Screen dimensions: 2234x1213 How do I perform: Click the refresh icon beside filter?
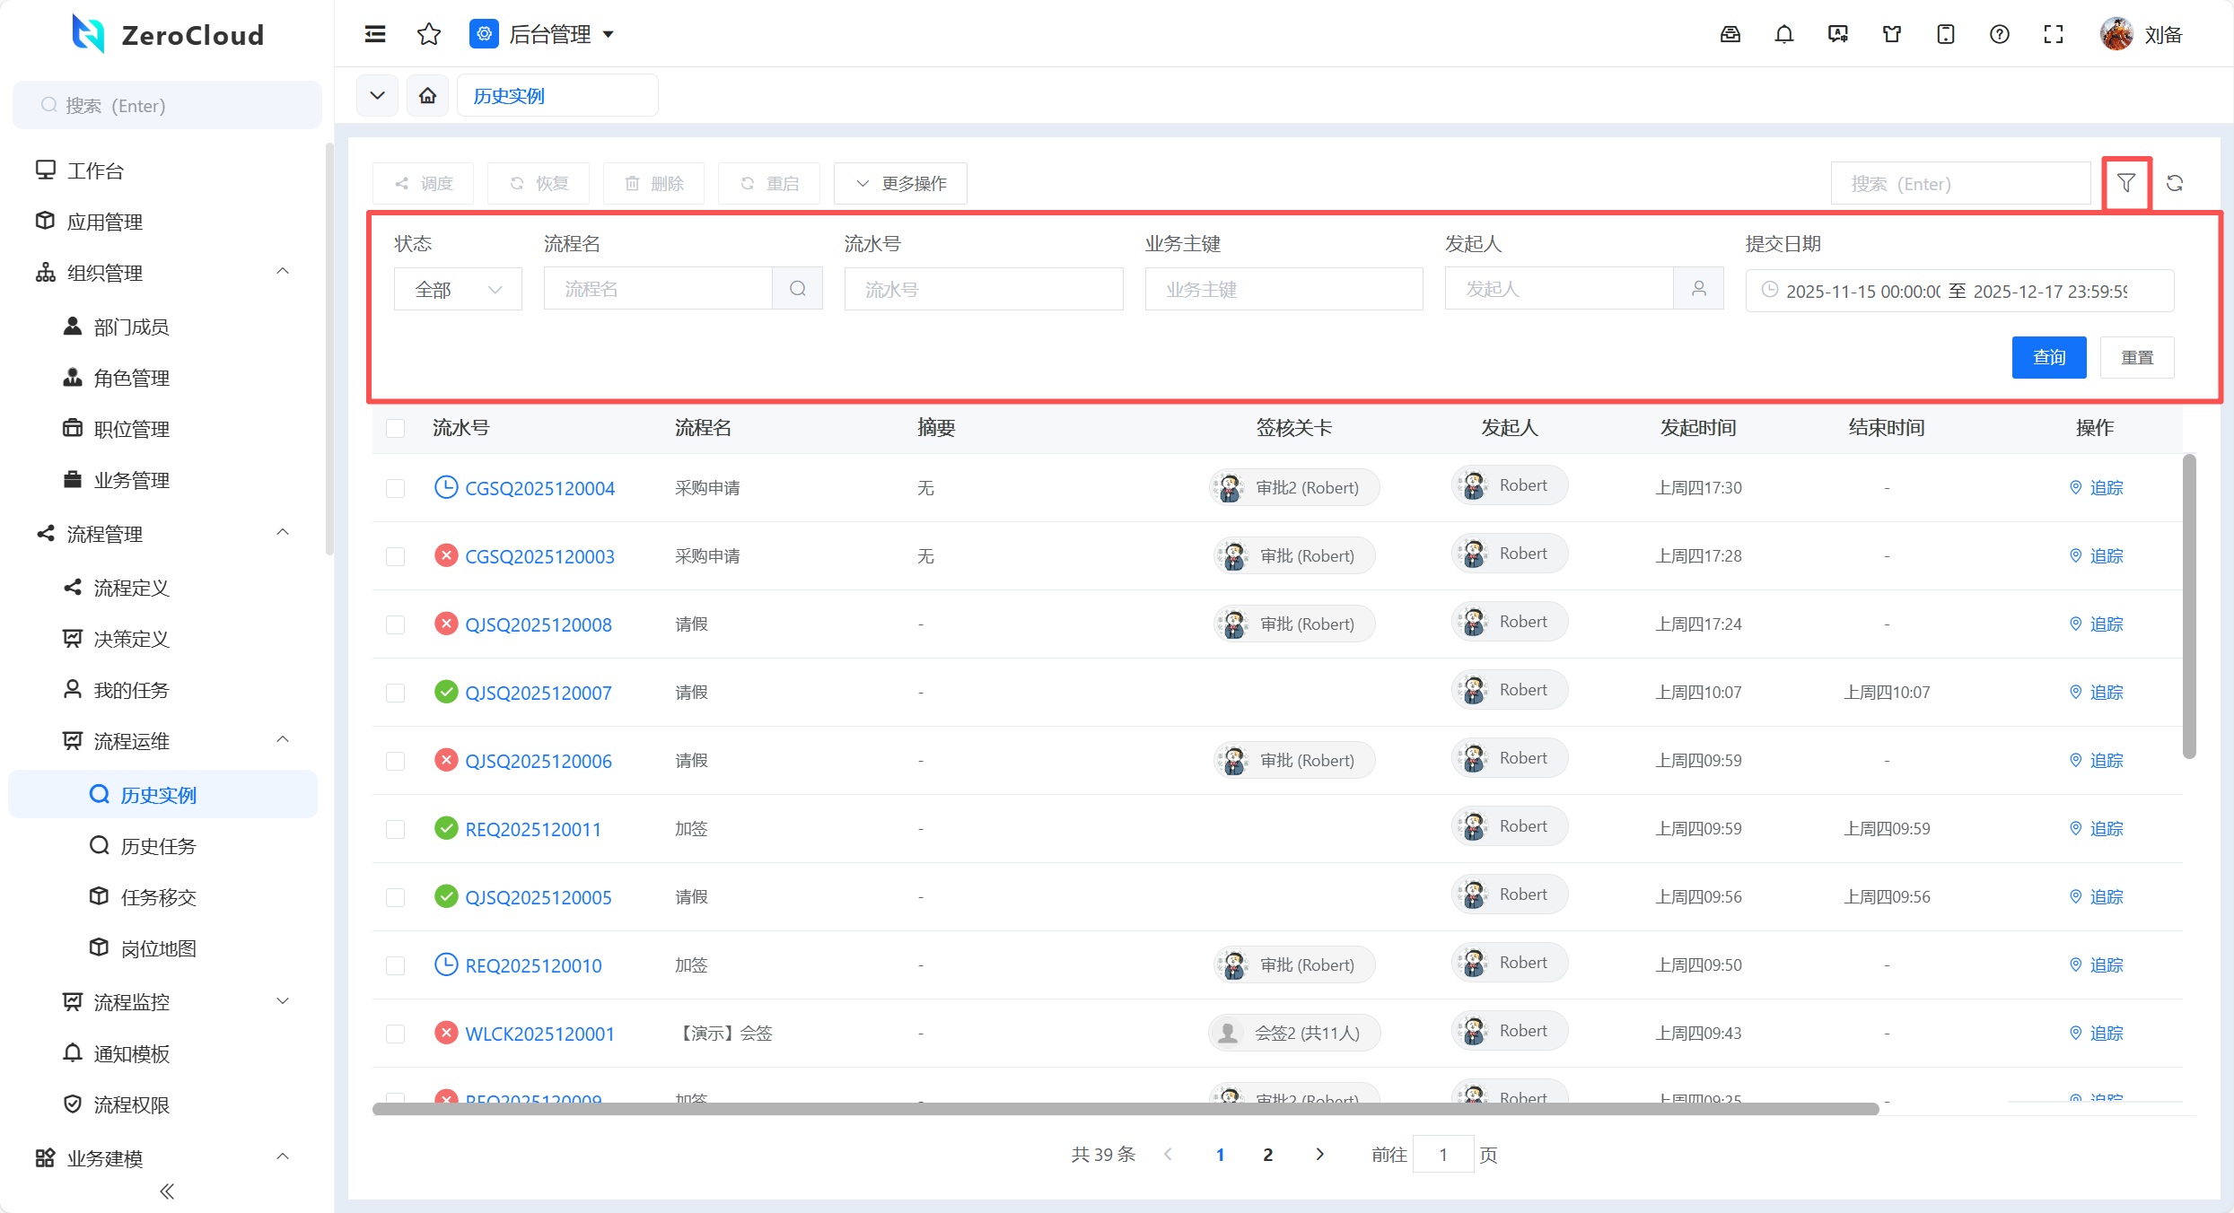(x=2174, y=183)
